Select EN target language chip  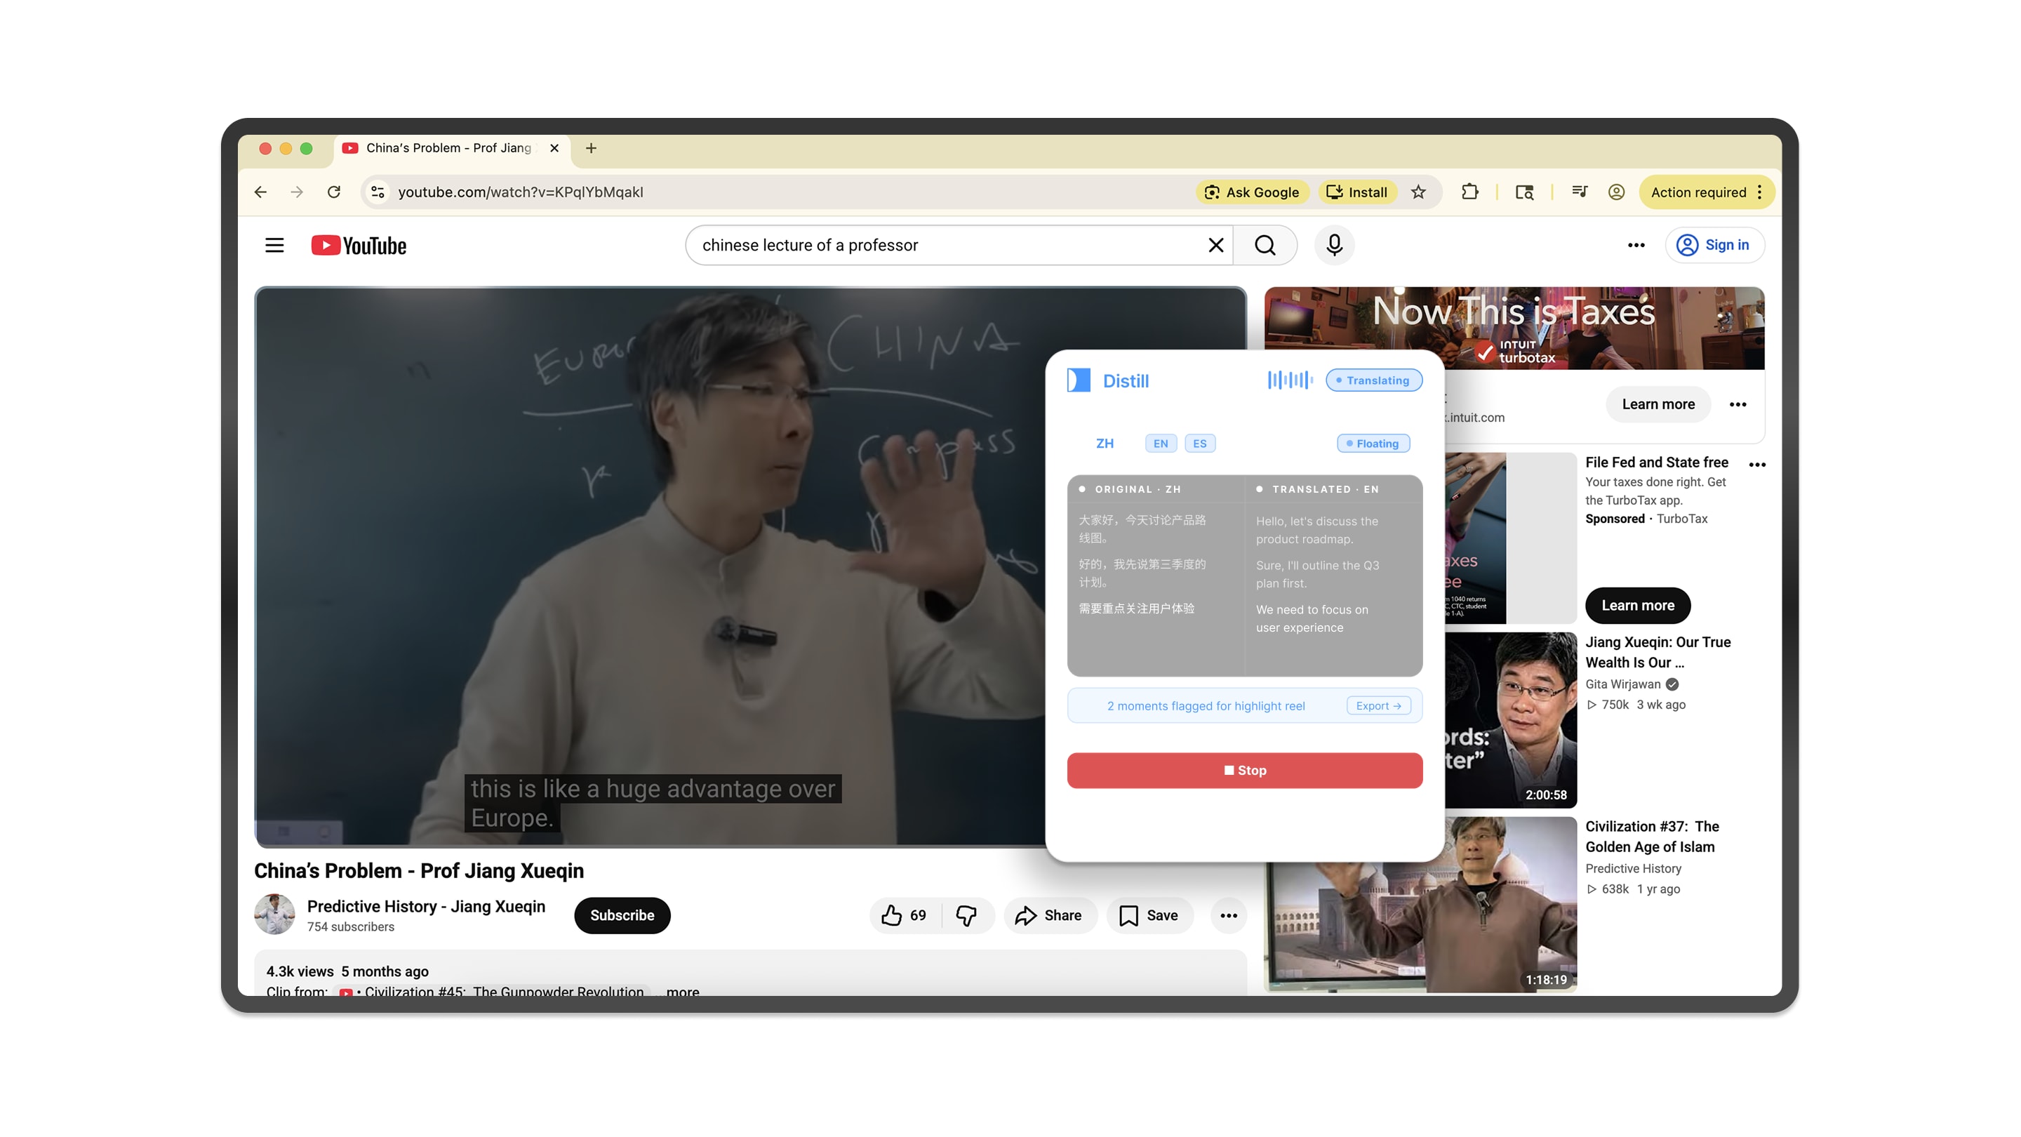1161,444
